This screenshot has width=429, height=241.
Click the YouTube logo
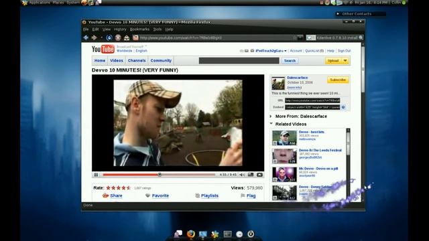pos(103,49)
